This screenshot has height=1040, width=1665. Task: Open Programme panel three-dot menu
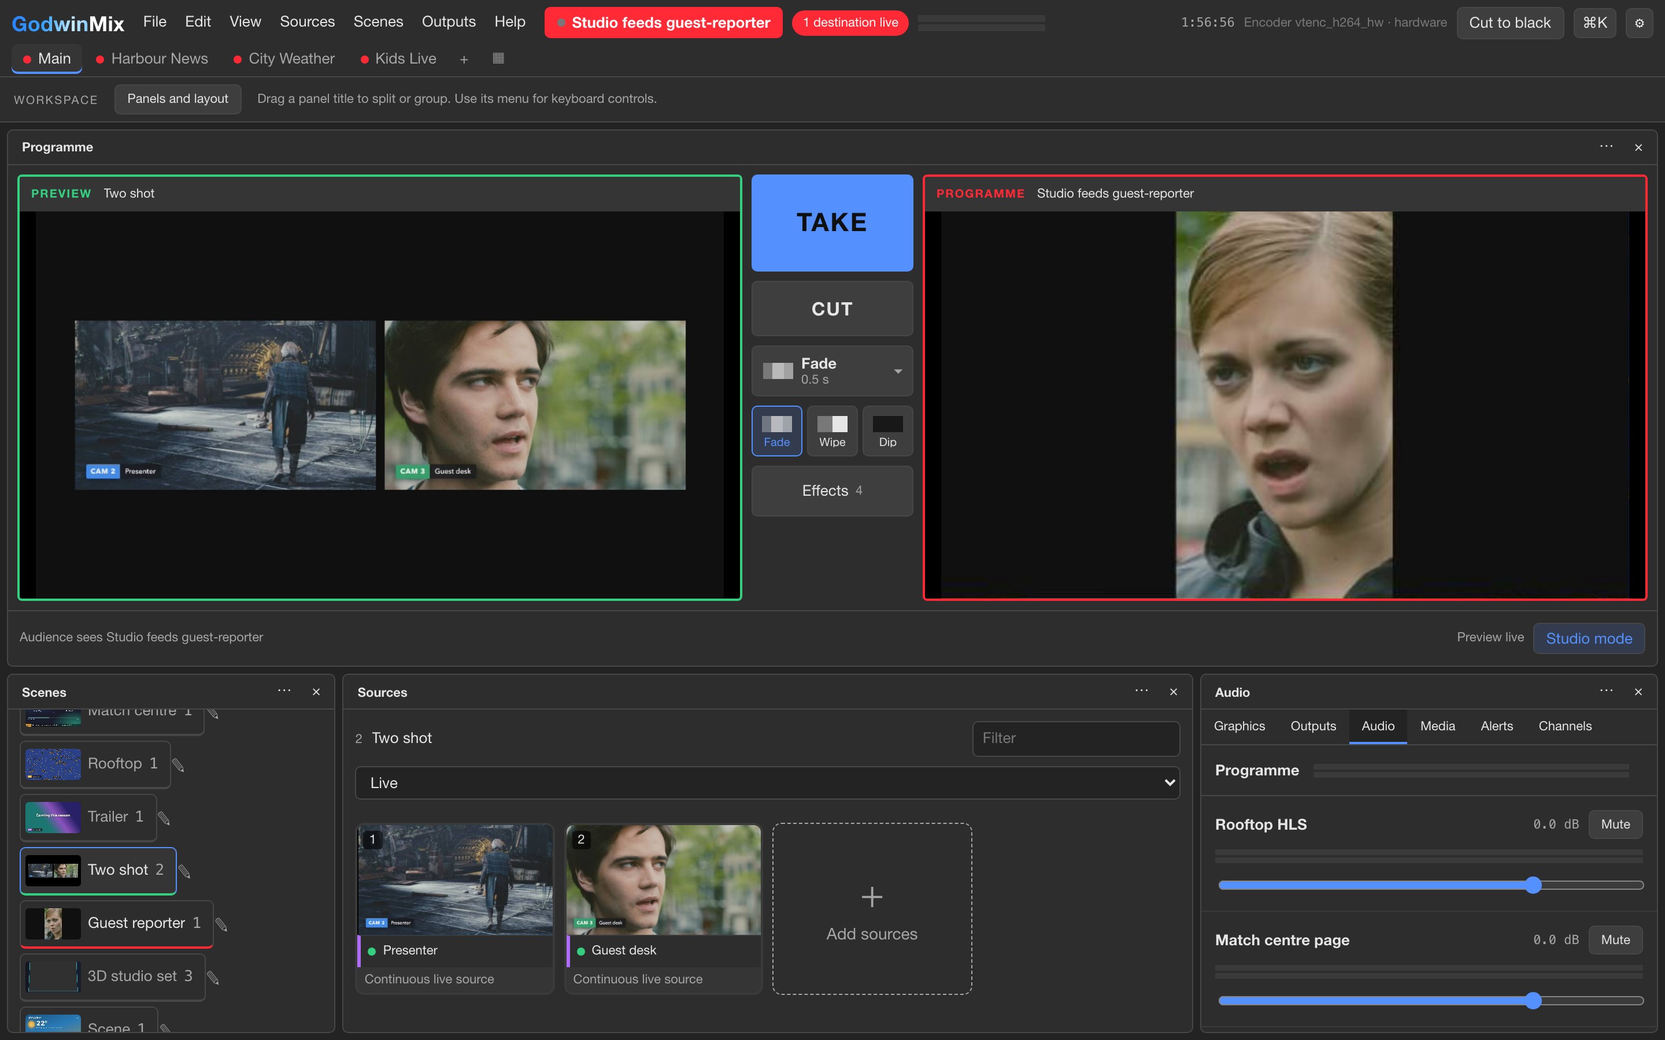tap(1606, 147)
